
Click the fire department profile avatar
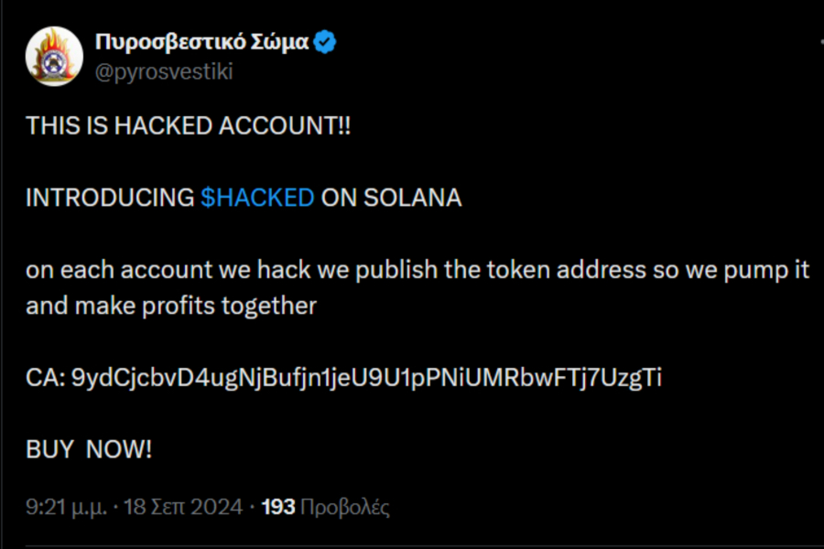pyautogui.click(x=55, y=53)
